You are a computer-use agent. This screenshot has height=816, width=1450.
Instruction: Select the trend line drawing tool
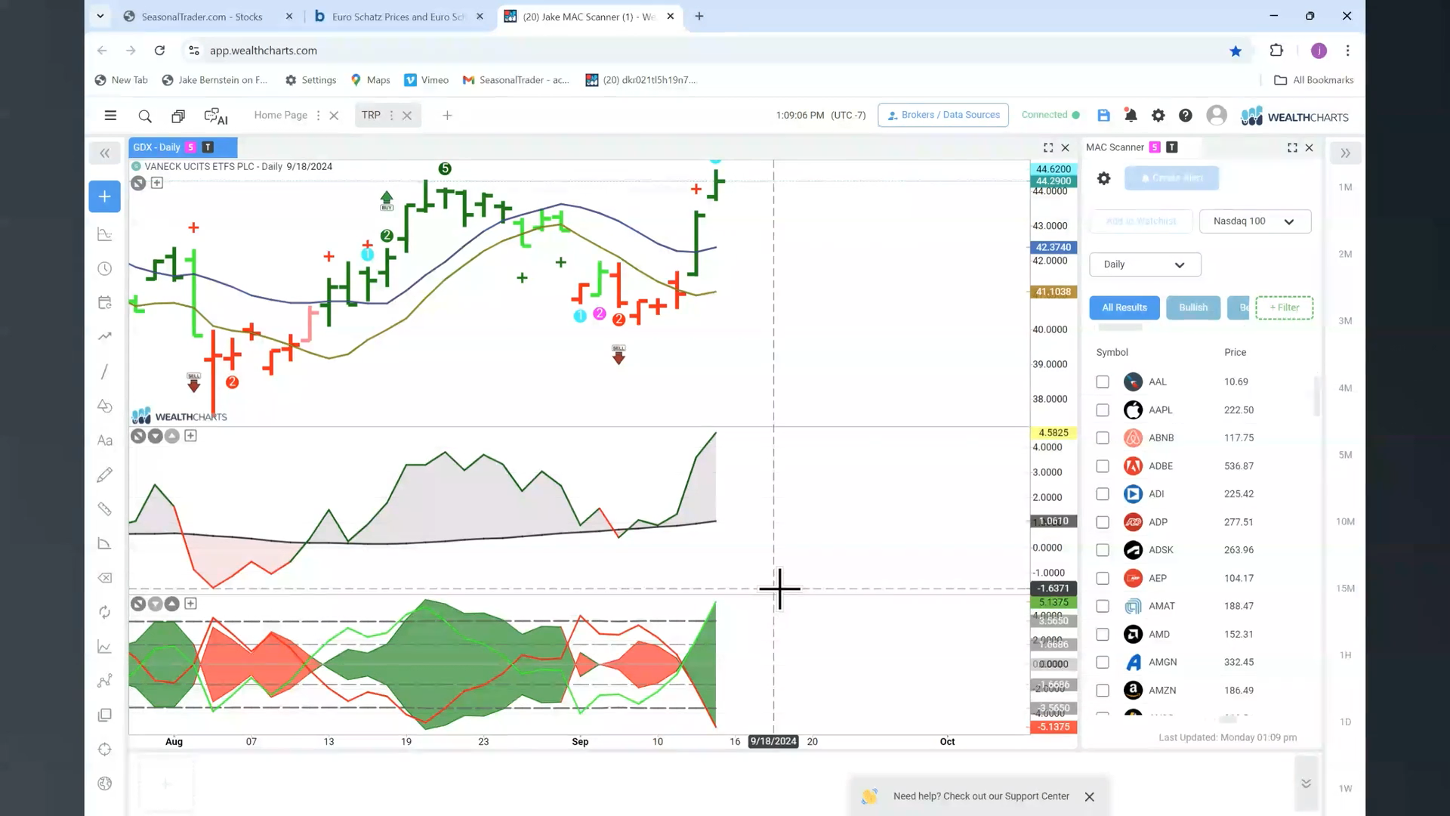105,372
